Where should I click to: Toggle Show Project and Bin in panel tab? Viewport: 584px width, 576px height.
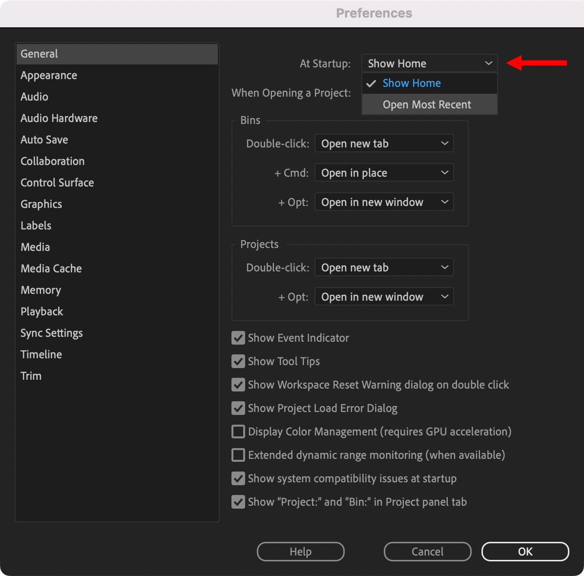click(238, 502)
